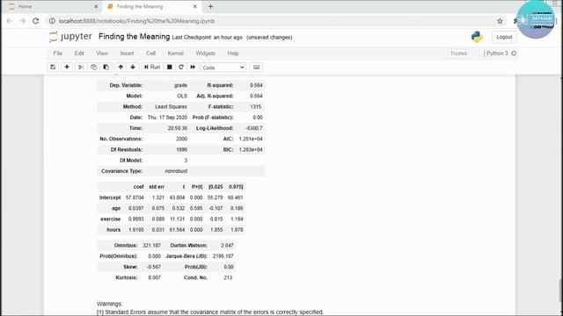This screenshot has height=316, width=563.
Task: Cut selected cells scissors icon
Action: coord(81,67)
